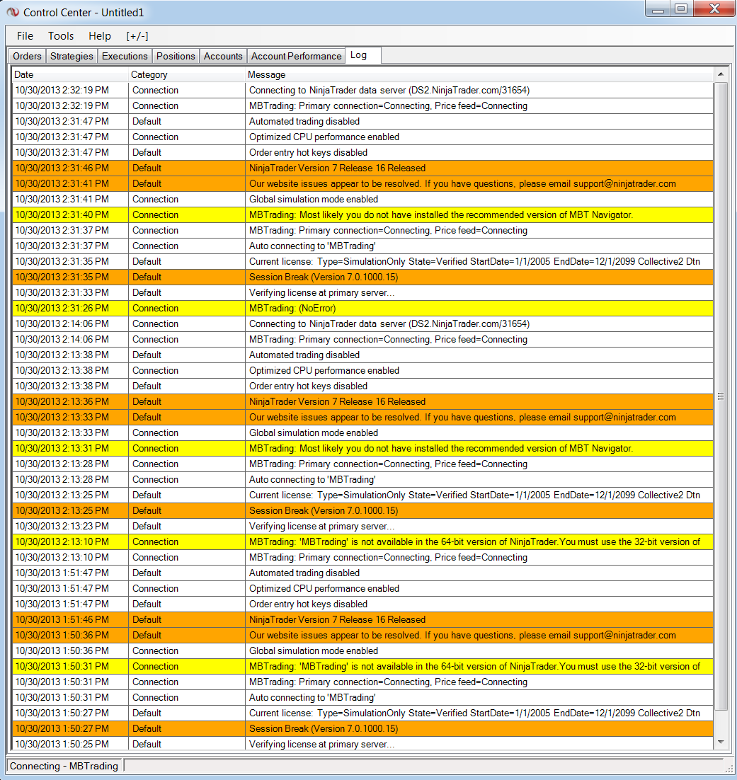The height and width of the screenshot is (780, 737).
Task: Select 2:31:40 PM yellow MBT Navigator warning row
Action: 362,214
